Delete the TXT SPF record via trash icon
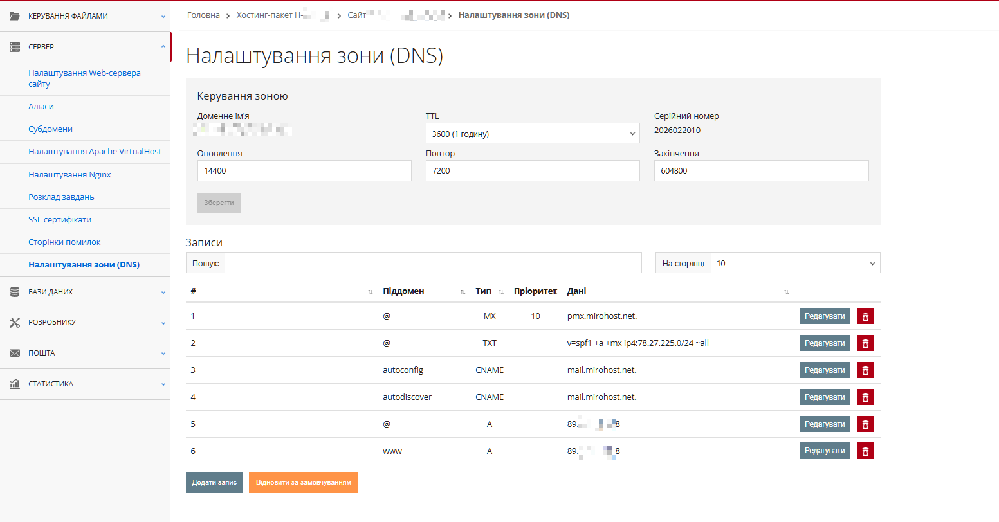 (865, 343)
